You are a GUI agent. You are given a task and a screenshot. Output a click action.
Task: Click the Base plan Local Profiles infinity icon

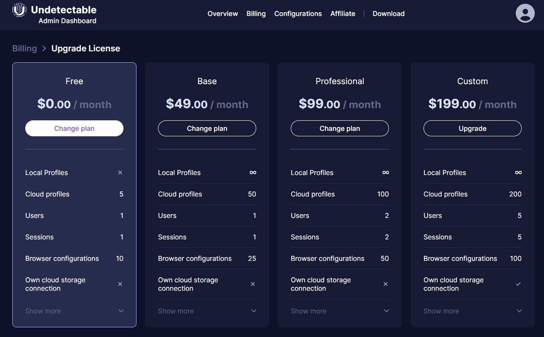pyautogui.click(x=253, y=172)
